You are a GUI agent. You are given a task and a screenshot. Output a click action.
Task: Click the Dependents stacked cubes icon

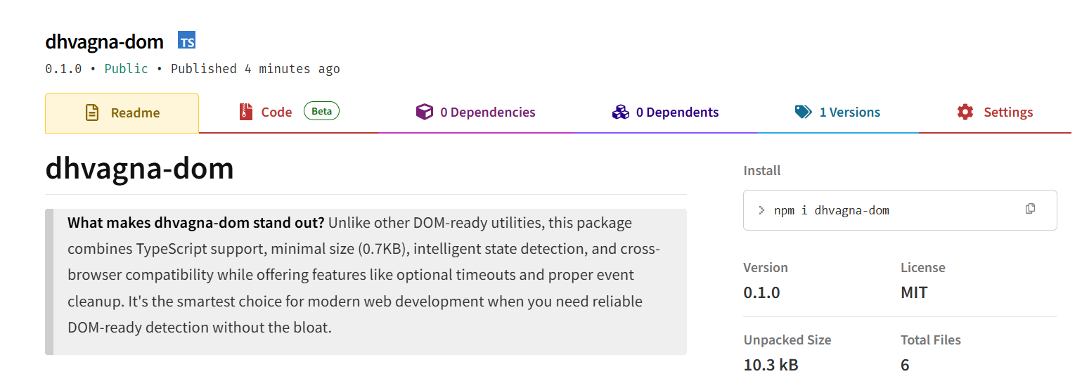pyautogui.click(x=620, y=112)
